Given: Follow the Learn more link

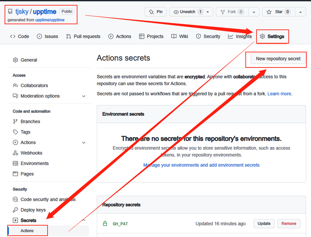Looking at the screenshot, I should [279, 94].
